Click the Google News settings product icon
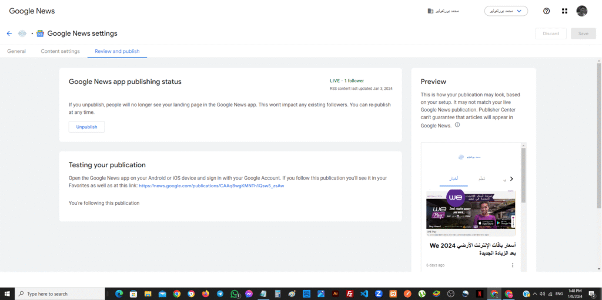Viewport: 602px width, 300px height. coord(40,33)
